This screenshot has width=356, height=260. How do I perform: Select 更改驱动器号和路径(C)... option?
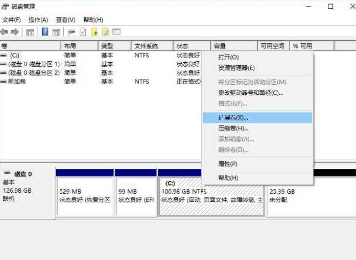coord(250,93)
